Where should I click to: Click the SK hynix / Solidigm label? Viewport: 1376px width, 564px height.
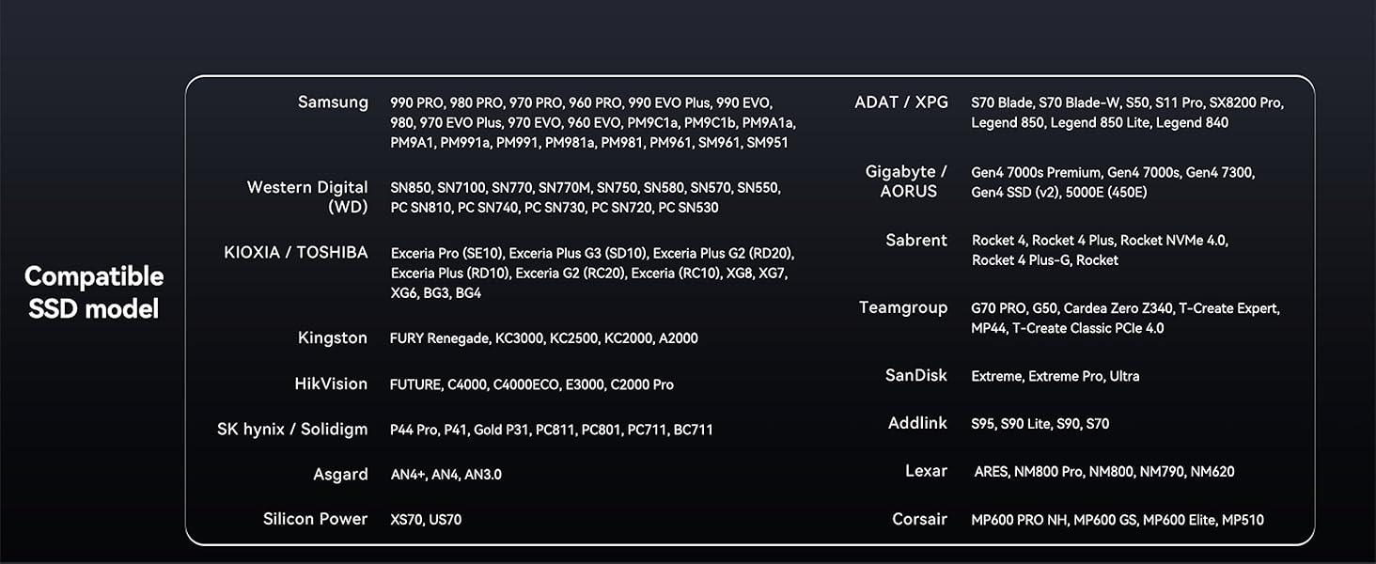pyautogui.click(x=292, y=430)
